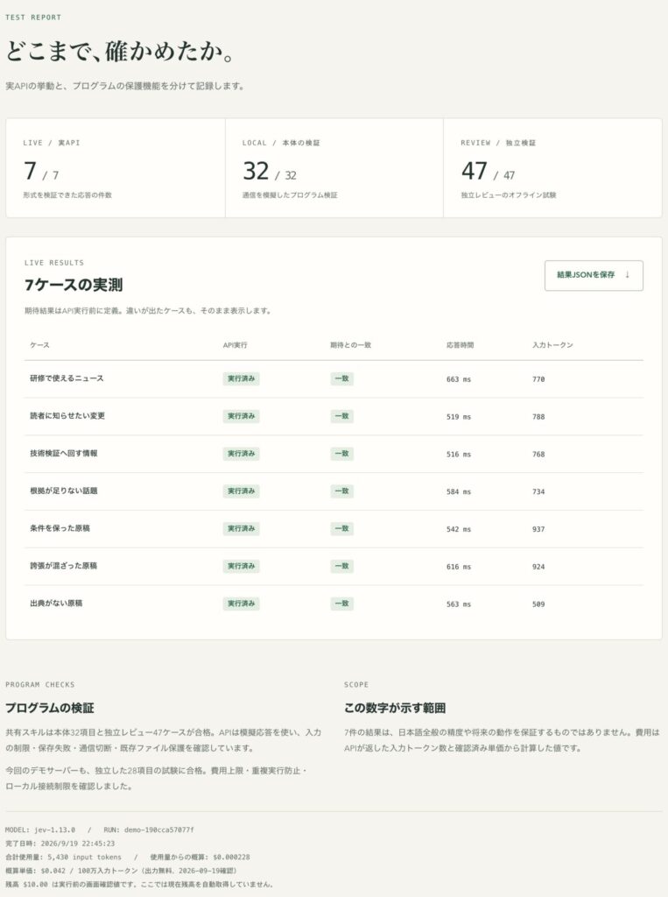Click the REVIEW / 独立検証 card label
This screenshot has width=668, height=897.
(498, 143)
